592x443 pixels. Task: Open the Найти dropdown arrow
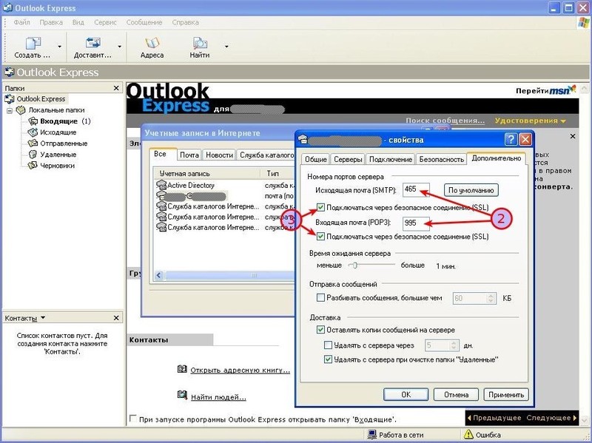click(x=226, y=47)
